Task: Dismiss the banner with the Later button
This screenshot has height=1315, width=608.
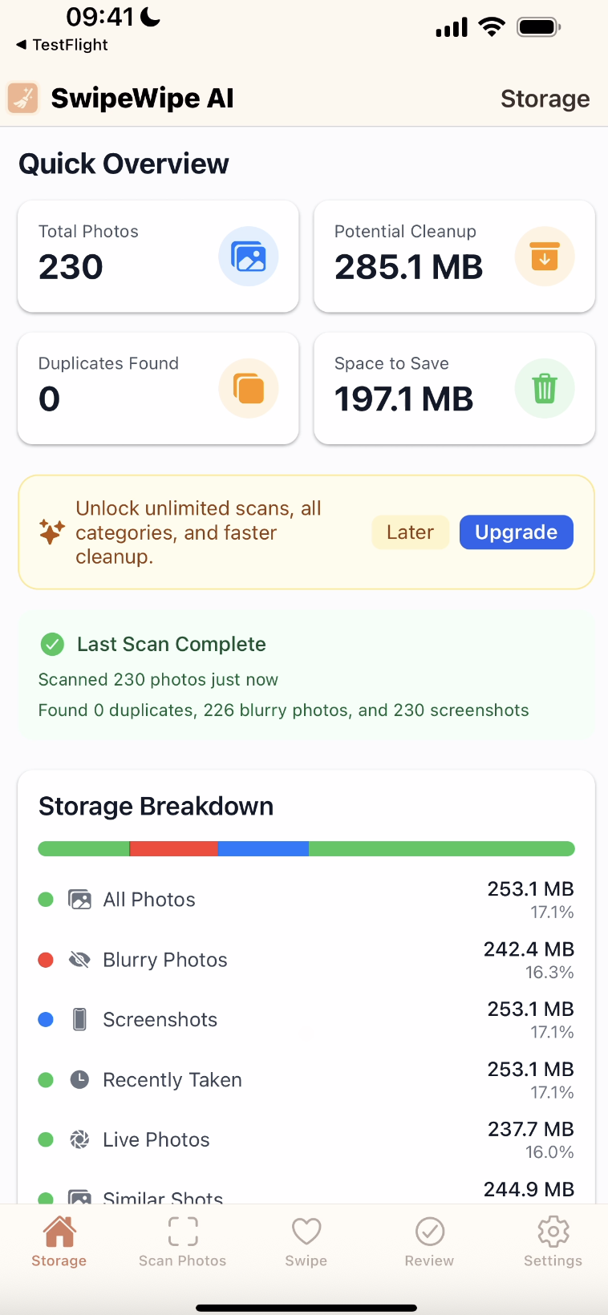Action: pos(410,532)
